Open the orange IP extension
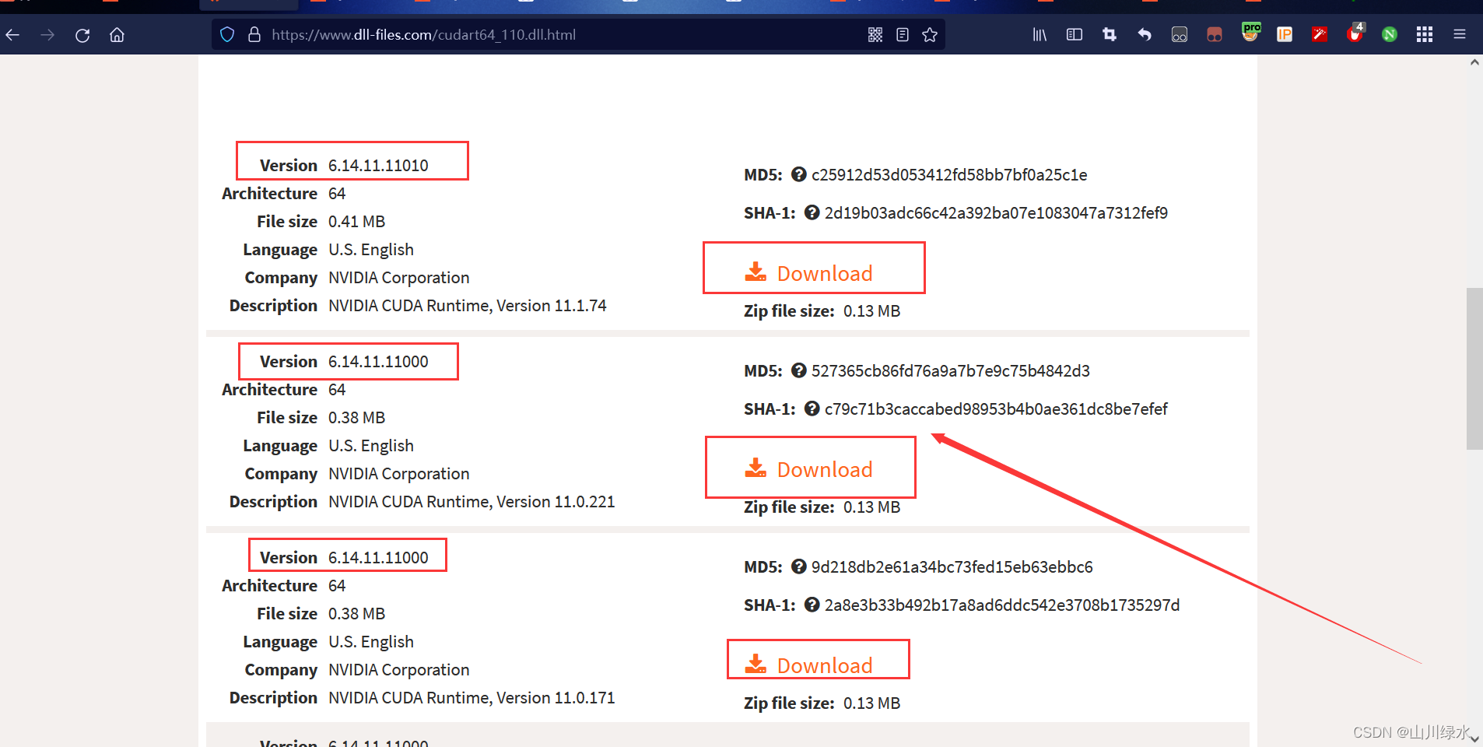The height and width of the screenshot is (747, 1483). [x=1285, y=35]
